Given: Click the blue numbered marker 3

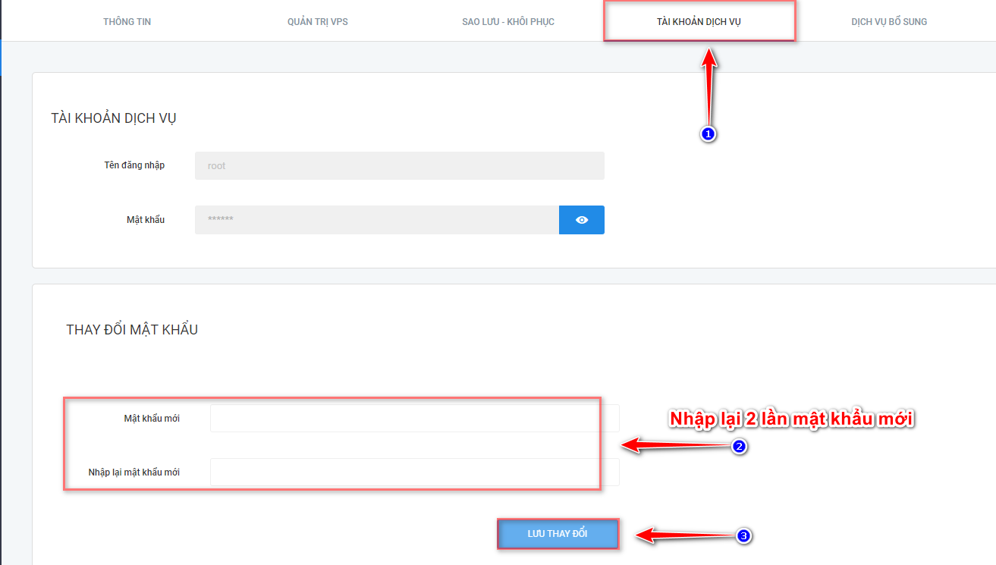Looking at the screenshot, I should [743, 536].
